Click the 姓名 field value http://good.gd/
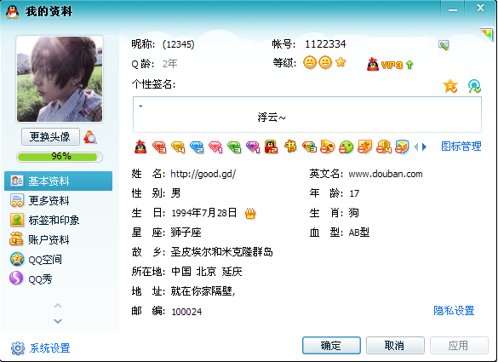This screenshot has height=362, width=498. [x=203, y=174]
